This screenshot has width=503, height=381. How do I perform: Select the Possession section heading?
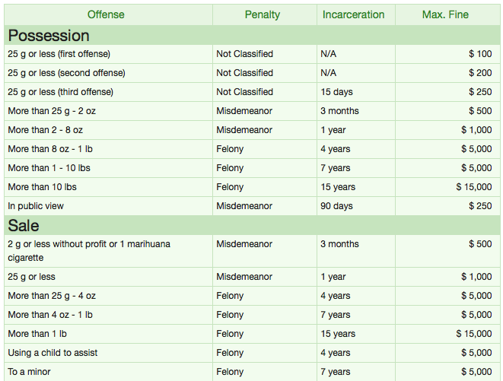(x=49, y=35)
